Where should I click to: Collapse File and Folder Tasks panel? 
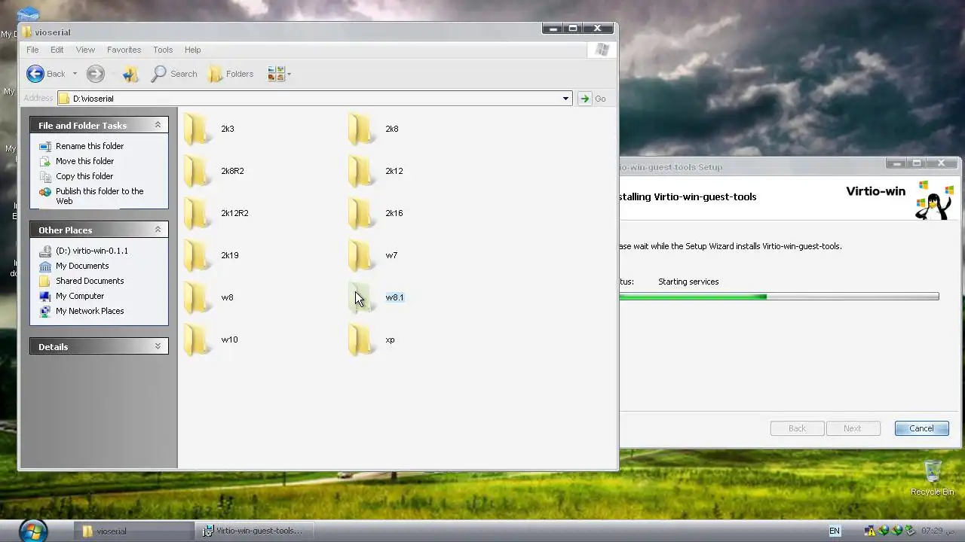click(158, 125)
